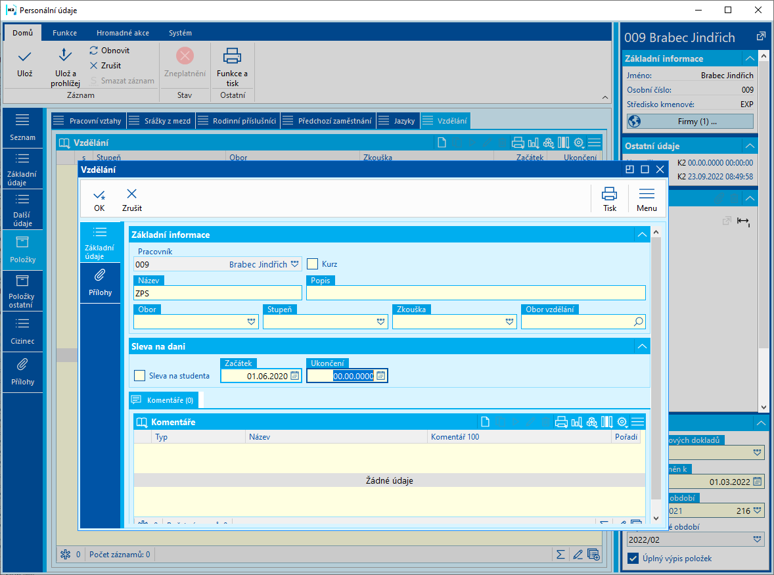The image size is (774, 575).
Task: Open the Obor dropdown
Action: point(251,322)
